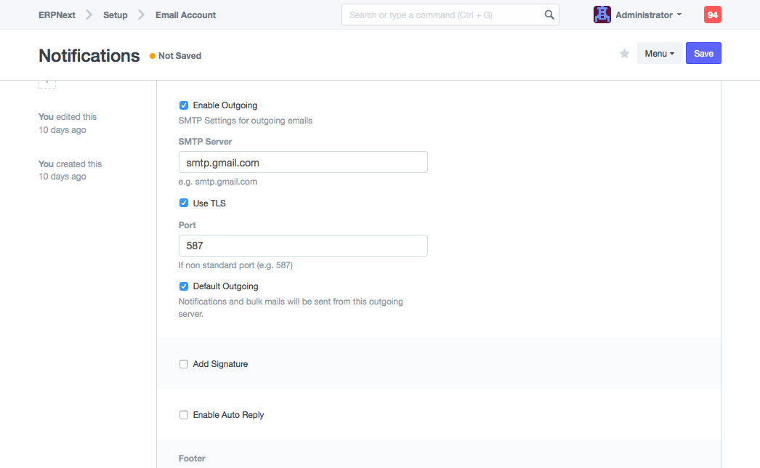Click the search magnifier icon
The image size is (760, 468).
[549, 15]
